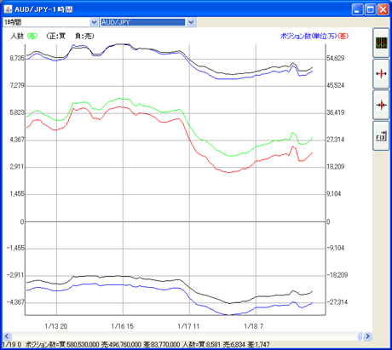Open the AUD/JPY currency pair dropdown arrow
The image size is (392, 350).
[191, 22]
